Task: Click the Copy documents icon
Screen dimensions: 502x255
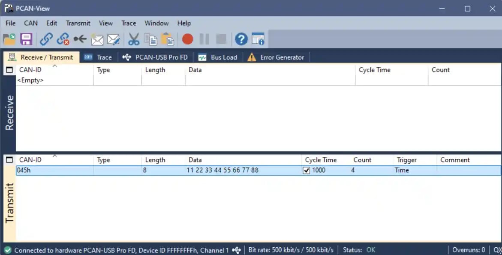Action: (x=150, y=39)
